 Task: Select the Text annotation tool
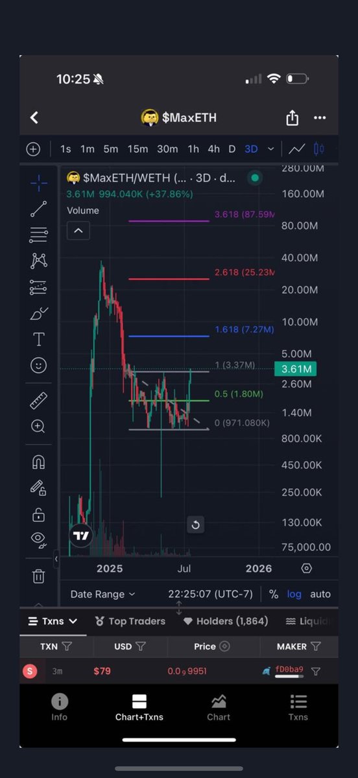[x=38, y=339]
